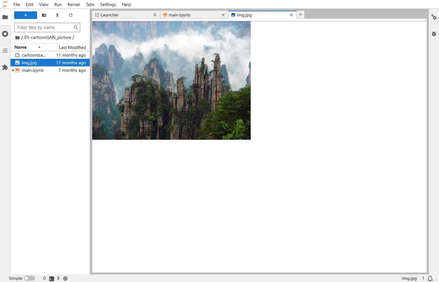This screenshot has width=439, height=282.
Task: Open the Run menu
Action: (x=58, y=4)
